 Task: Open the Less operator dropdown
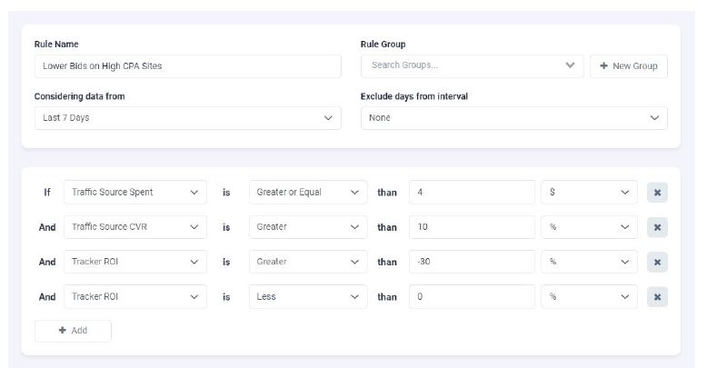308,296
